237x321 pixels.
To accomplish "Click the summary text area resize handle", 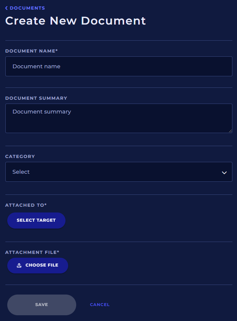I will tap(230, 131).
